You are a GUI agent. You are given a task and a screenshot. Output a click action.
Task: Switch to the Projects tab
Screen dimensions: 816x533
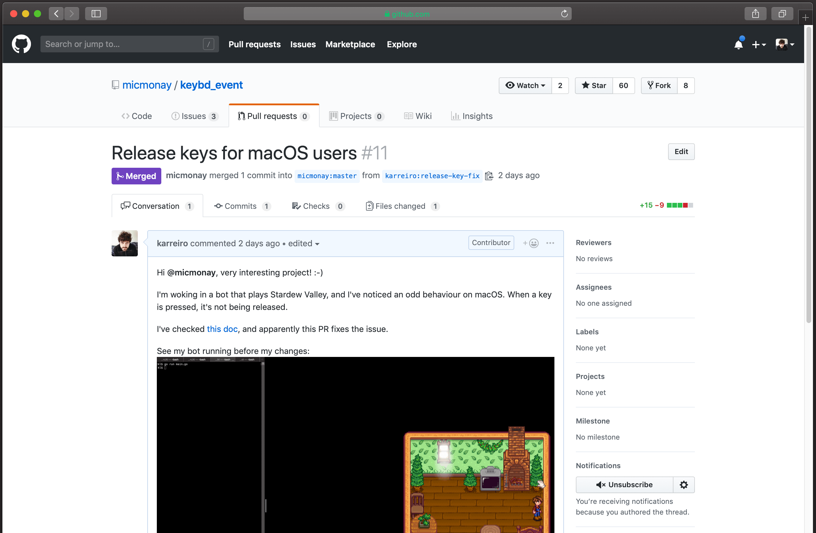coord(356,116)
